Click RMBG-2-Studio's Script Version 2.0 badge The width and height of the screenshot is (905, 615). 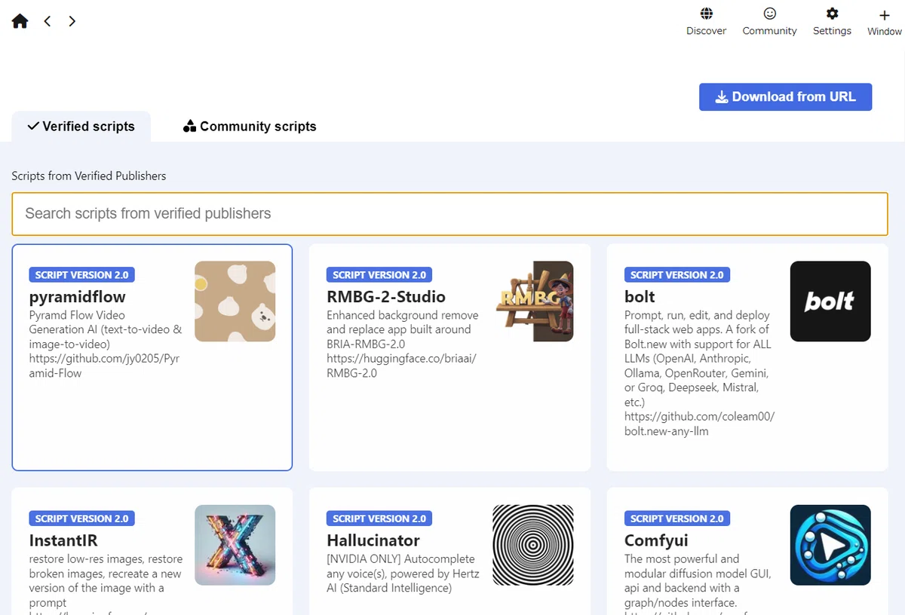[379, 275]
